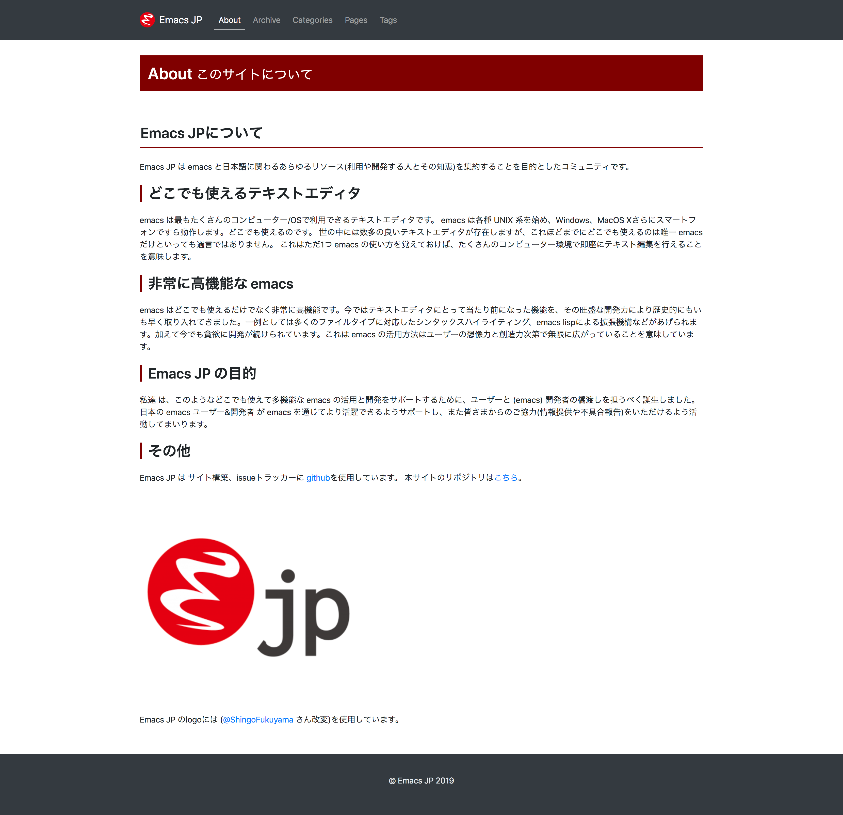Open the Tags nav item
The height and width of the screenshot is (815, 843).
(388, 20)
